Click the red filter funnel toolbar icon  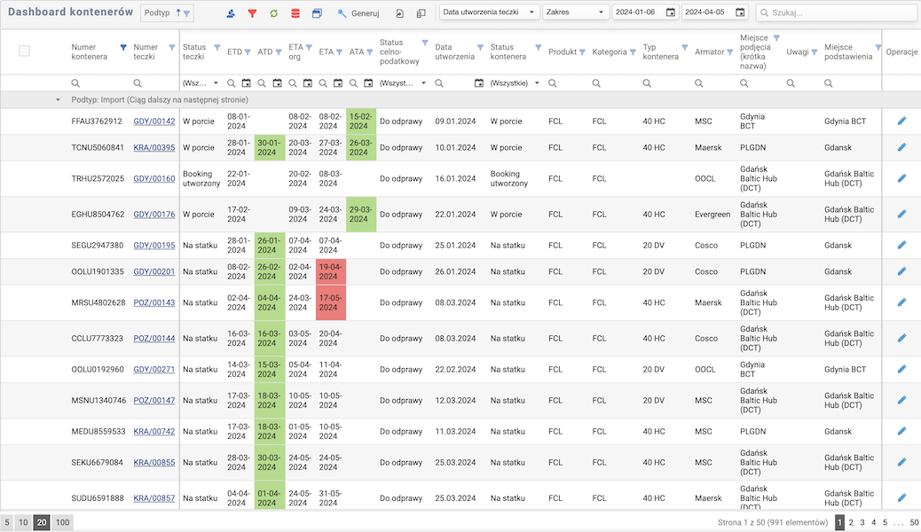tap(252, 13)
